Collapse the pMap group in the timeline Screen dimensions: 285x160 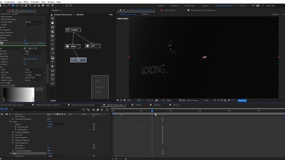(x=10, y=122)
